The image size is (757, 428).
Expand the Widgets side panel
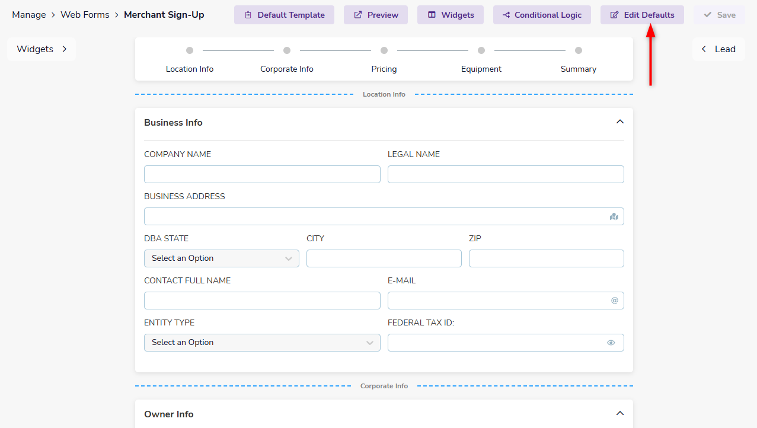pyautogui.click(x=41, y=49)
